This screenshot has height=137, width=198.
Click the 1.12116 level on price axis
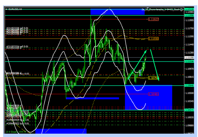click(x=190, y=9)
